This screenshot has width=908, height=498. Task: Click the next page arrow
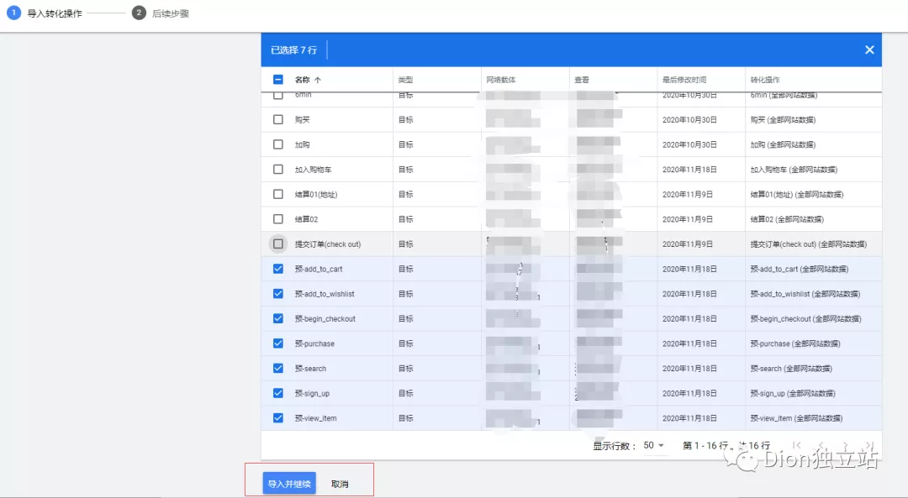click(x=845, y=446)
